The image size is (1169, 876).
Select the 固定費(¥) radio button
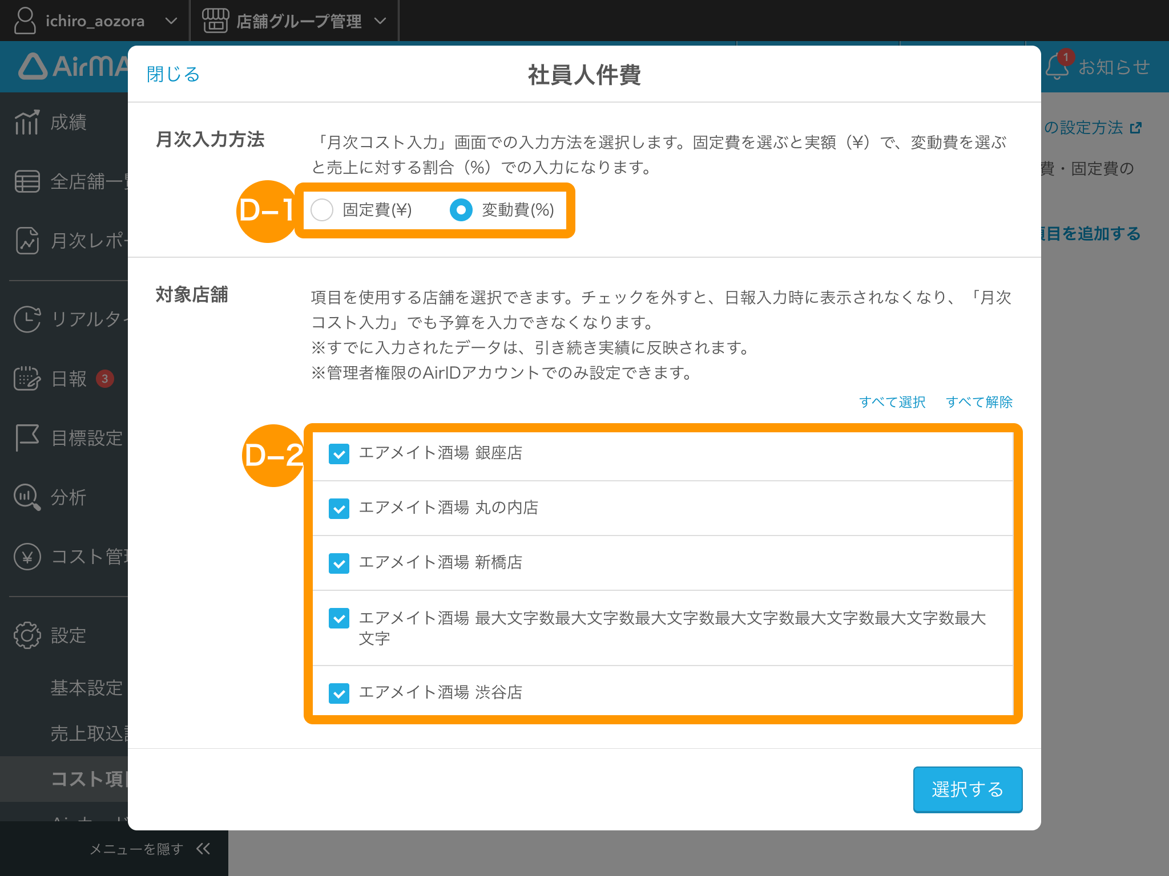click(322, 210)
